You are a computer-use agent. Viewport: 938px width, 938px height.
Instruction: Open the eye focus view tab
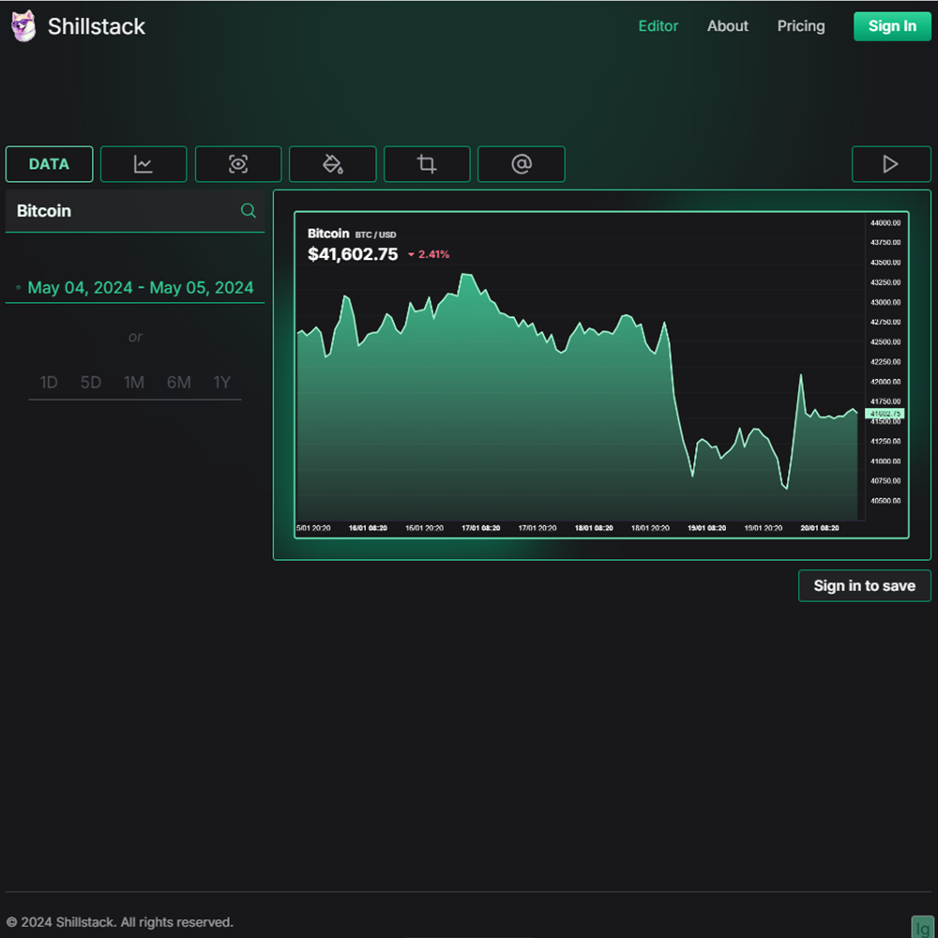click(x=238, y=164)
